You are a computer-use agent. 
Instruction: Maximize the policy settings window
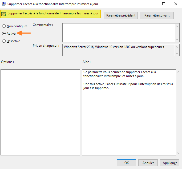coord(164,4)
